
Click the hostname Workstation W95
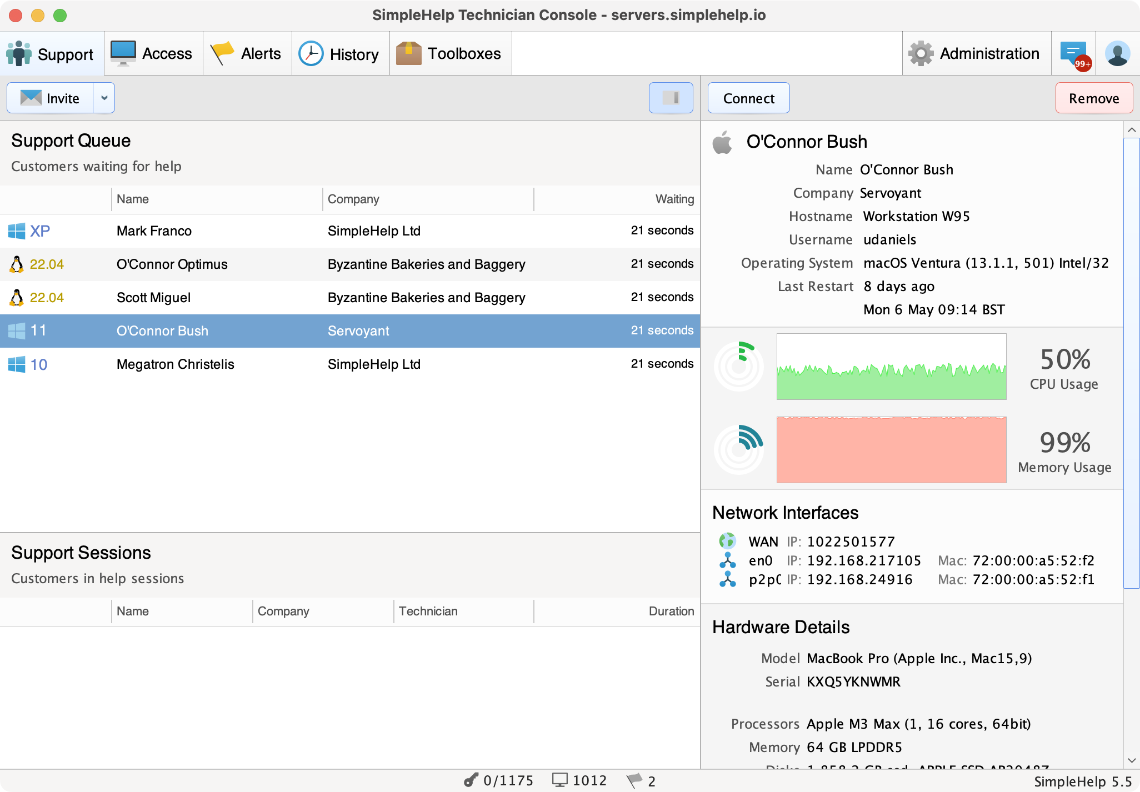[x=917, y=216]
